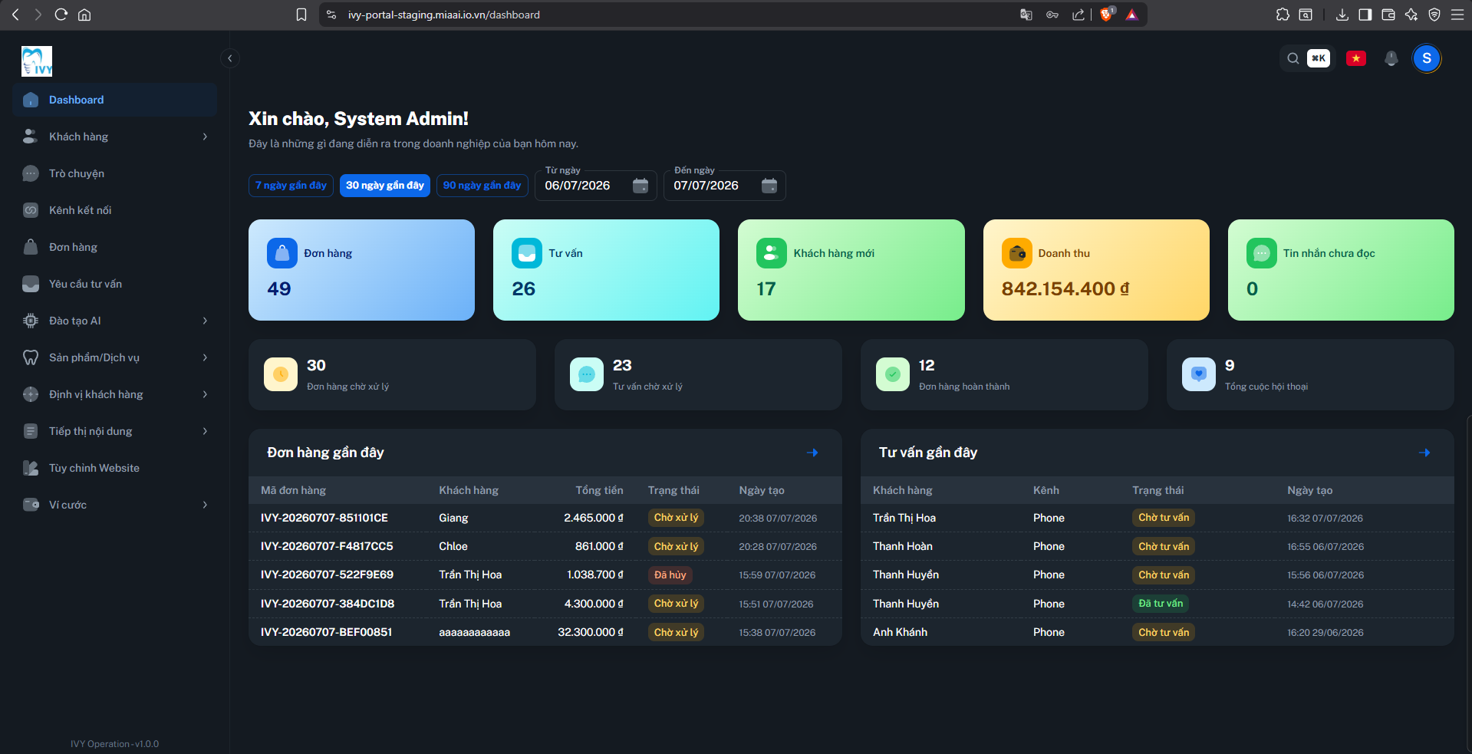This screenshot has width=1472, height=754.
Task: Select the 90 ngày gần đây filter
Action: click(482, 186)
